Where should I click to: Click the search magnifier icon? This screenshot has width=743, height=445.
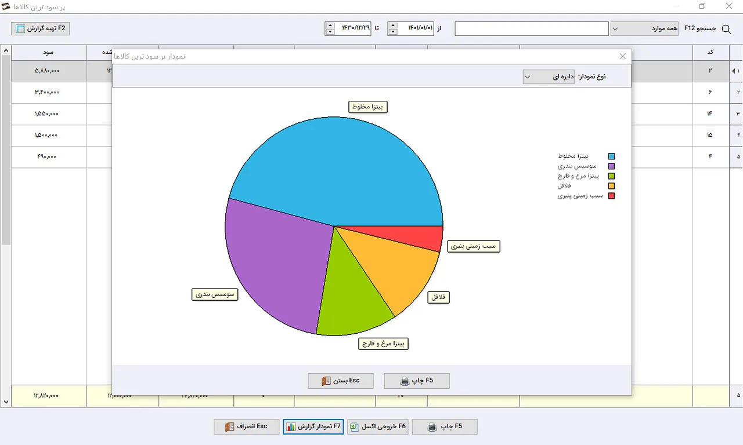coord(726,28)
